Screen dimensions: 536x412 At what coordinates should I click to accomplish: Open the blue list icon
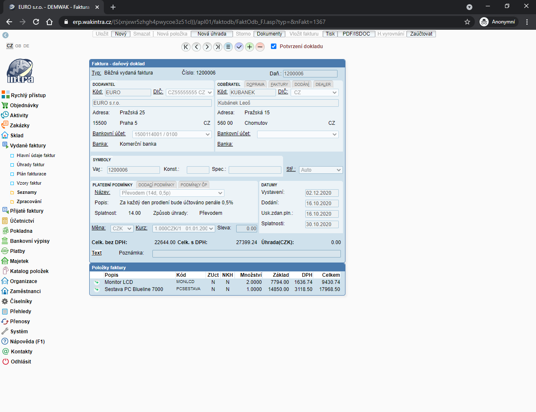click(x=228, y=47)
